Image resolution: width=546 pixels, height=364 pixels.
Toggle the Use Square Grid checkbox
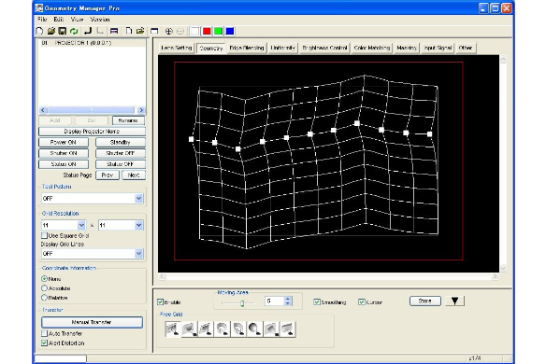(44, 235)
